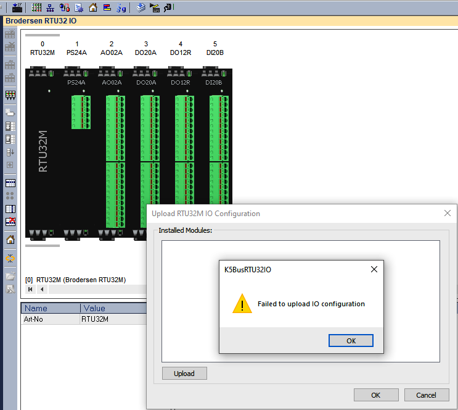
Task: Click Cancel in Upload RTU32M IO Configuration dialog
Action: point(427,395)
